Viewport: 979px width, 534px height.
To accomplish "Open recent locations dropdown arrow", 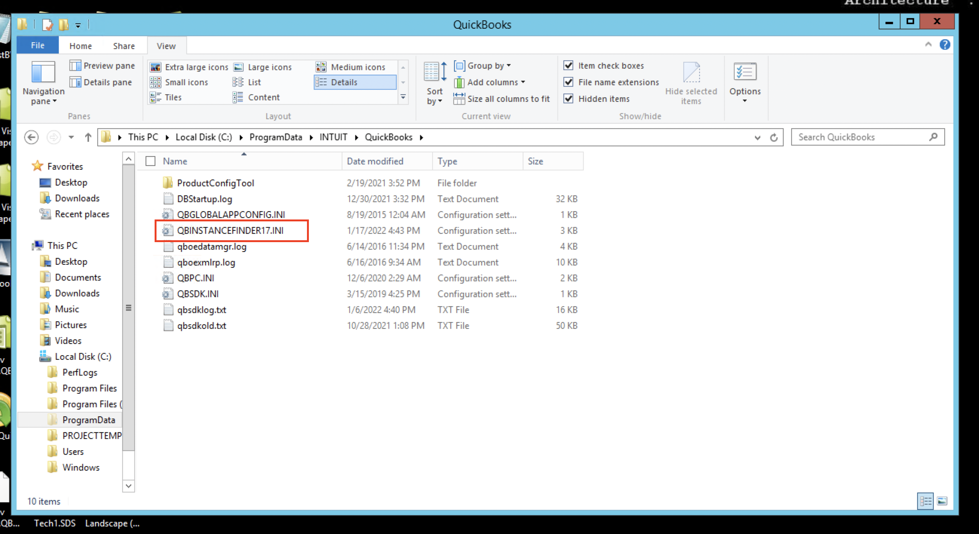I will click(x=71, y=137).
